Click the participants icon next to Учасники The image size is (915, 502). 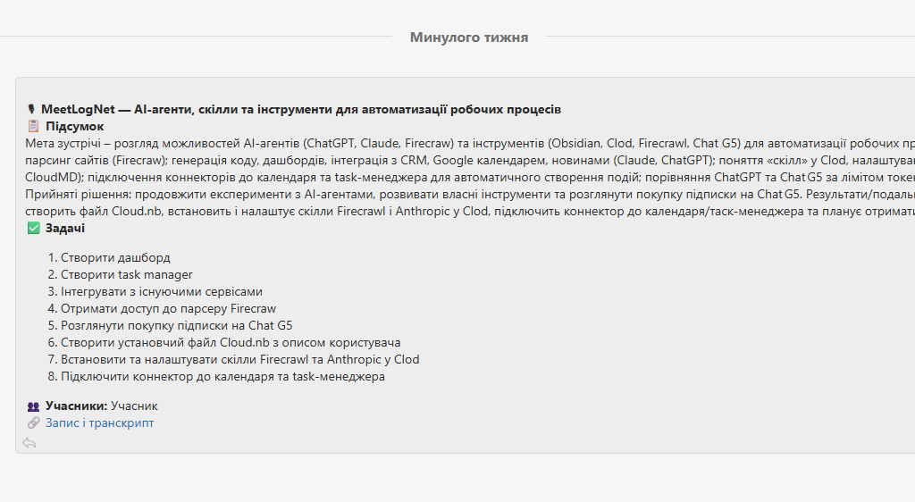click(33, 406)
